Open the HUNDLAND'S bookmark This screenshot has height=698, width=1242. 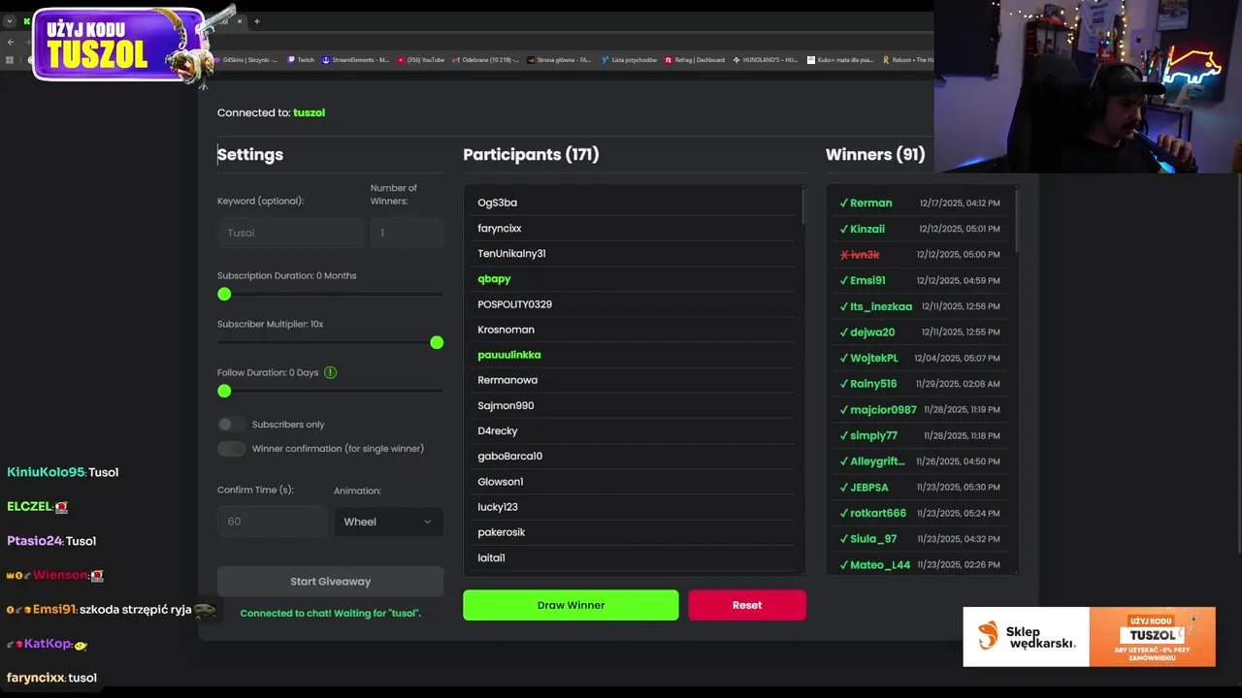[766, 60]
